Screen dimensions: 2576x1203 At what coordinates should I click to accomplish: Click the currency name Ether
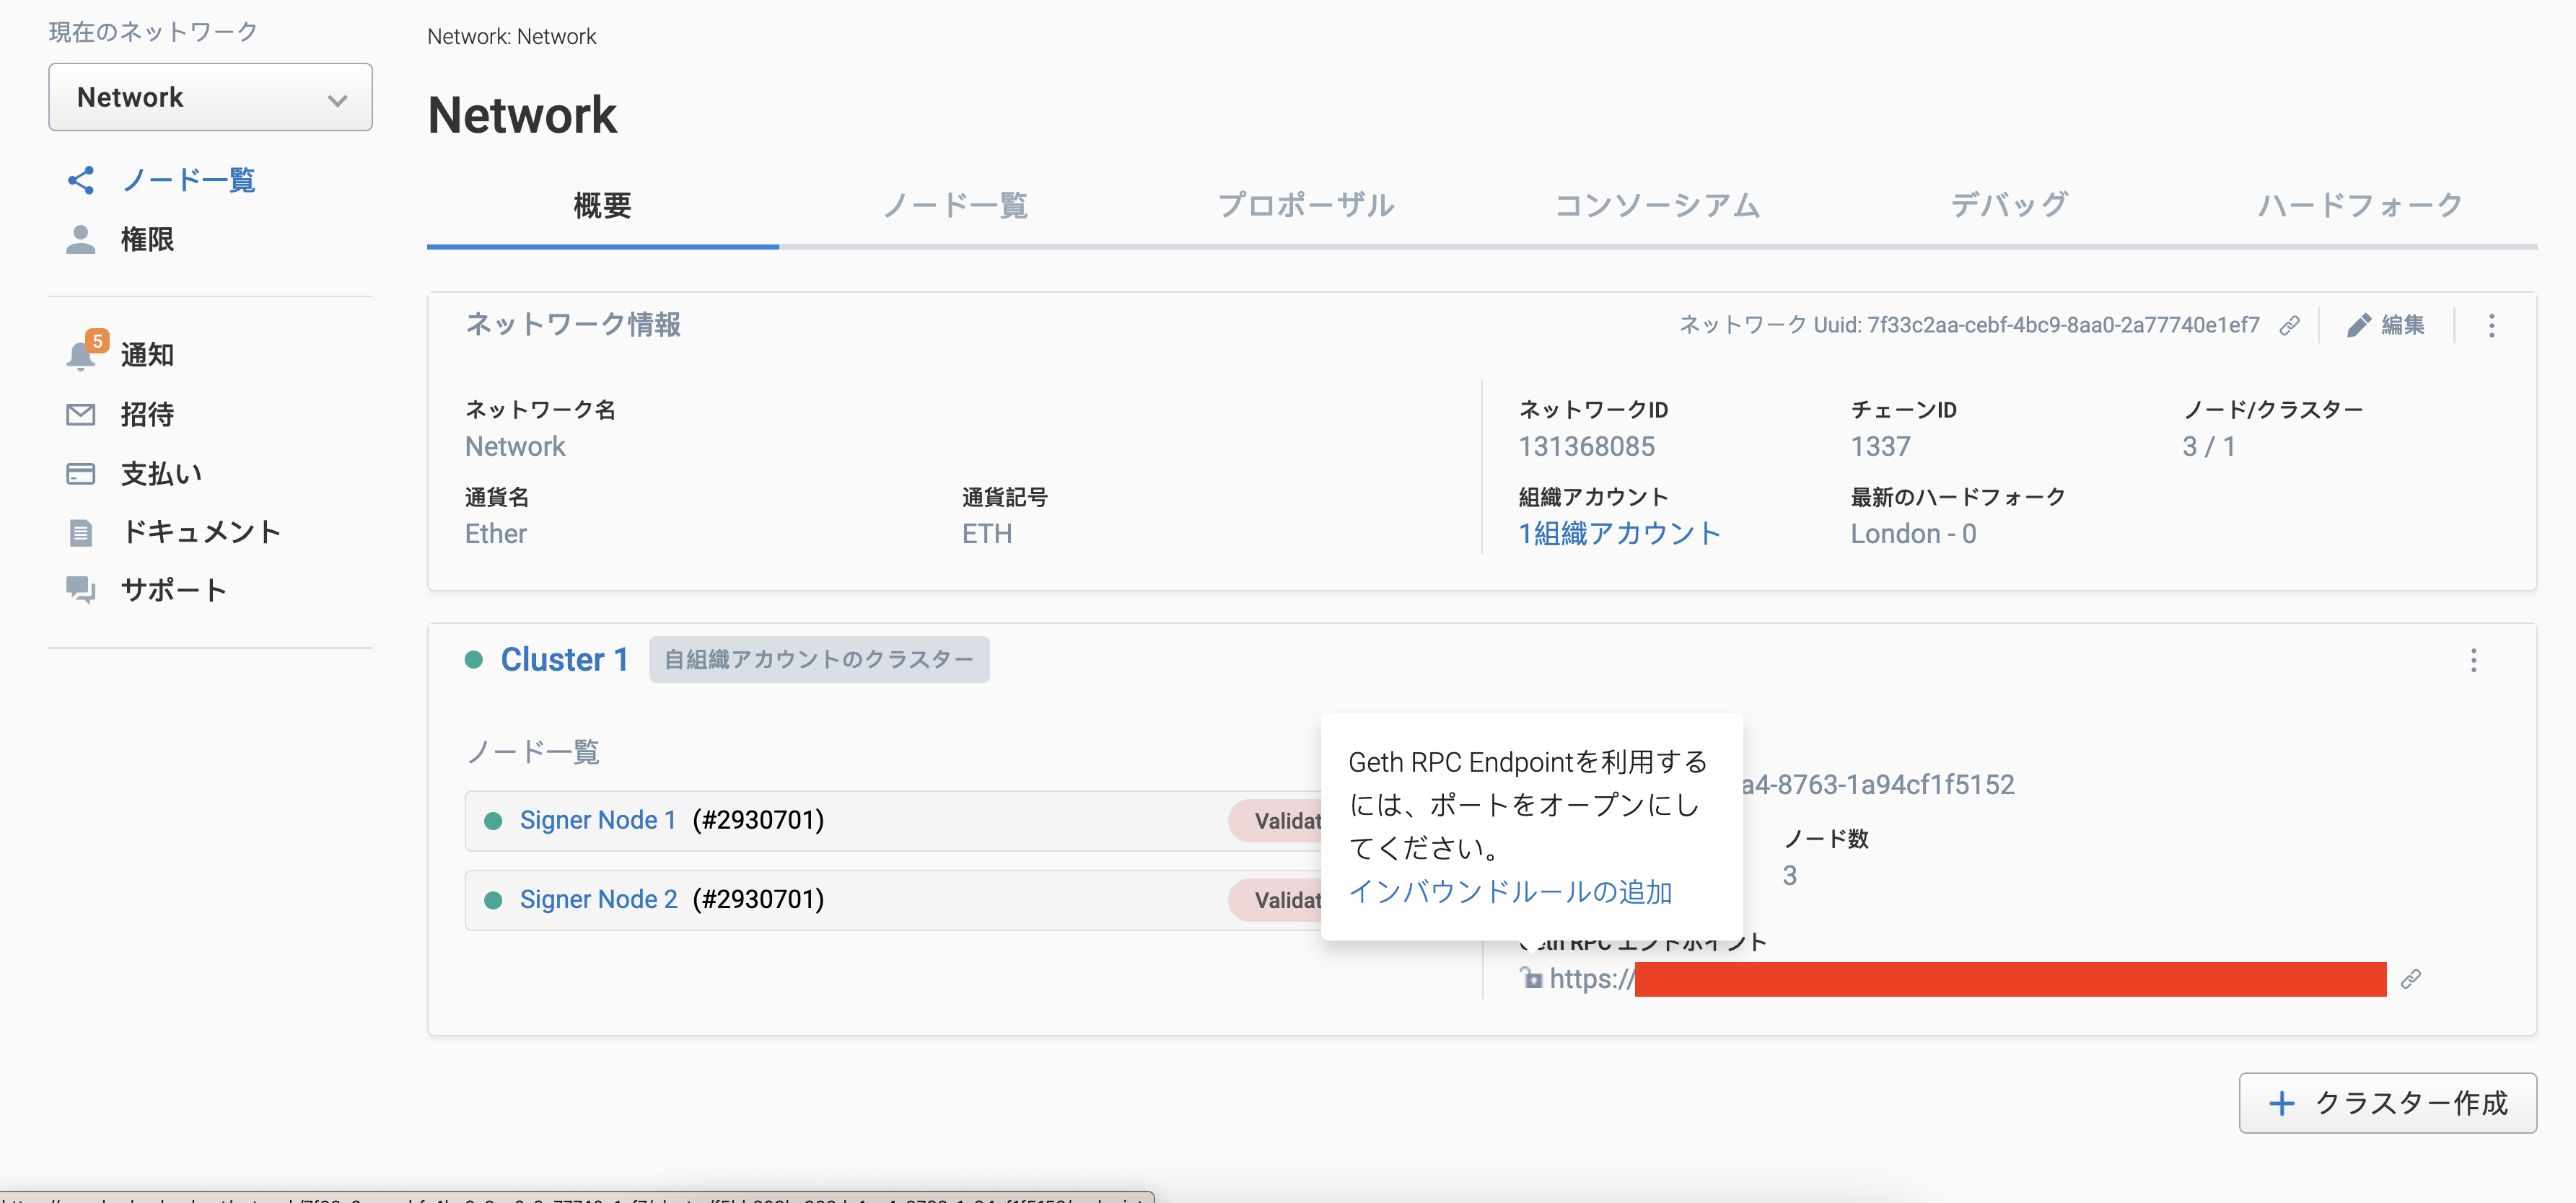tap(496, 534)
